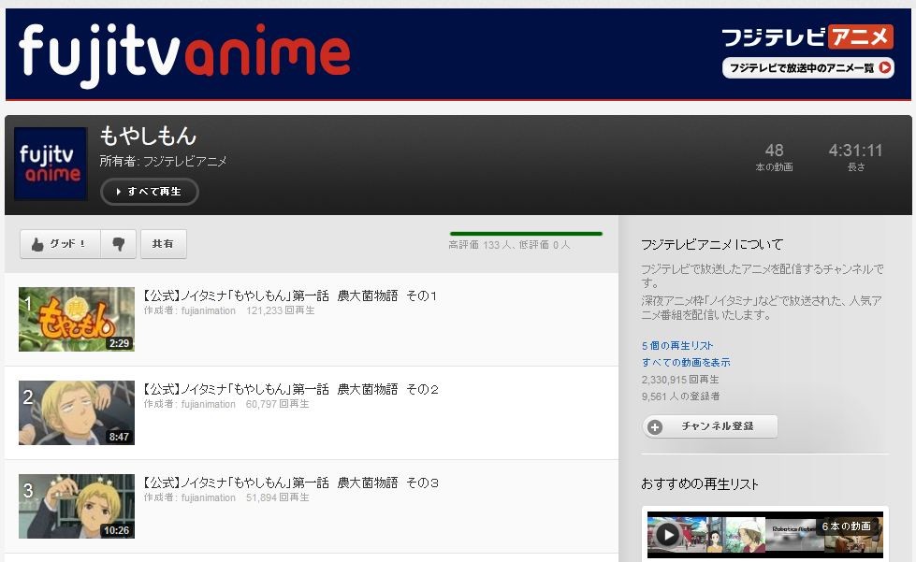Viewport: 916px width, 562px height.
Task: Open video 3 thumbnail with 10:26 duration
Action: coord(77,506)
